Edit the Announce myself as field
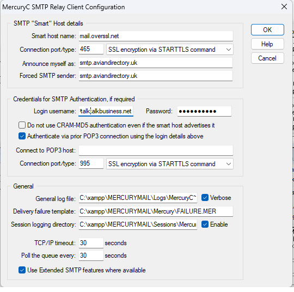Screen dimensions: 294x292 pyautogui.click(x=156, y=63)
